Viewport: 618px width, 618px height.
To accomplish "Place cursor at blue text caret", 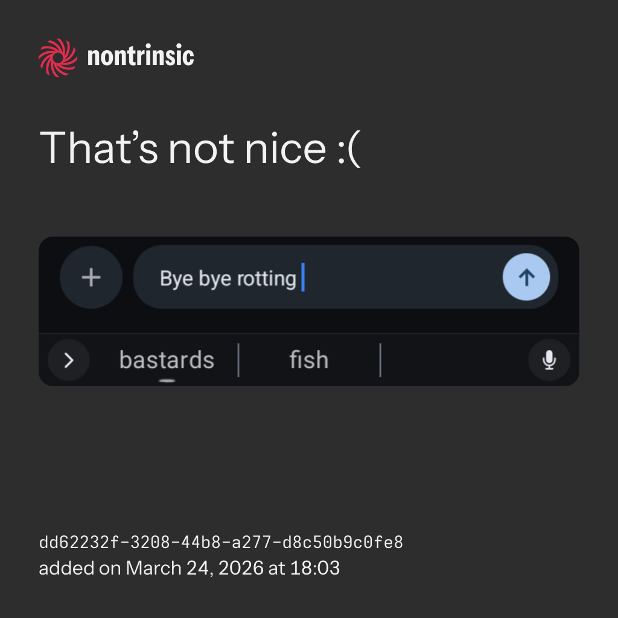I will [303, 278].
